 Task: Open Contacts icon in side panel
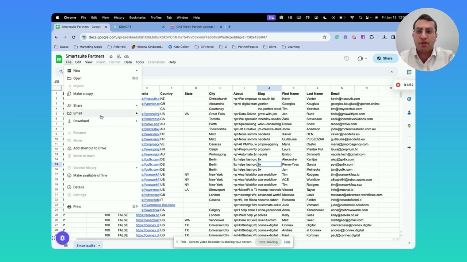click(x=409, y=112)
